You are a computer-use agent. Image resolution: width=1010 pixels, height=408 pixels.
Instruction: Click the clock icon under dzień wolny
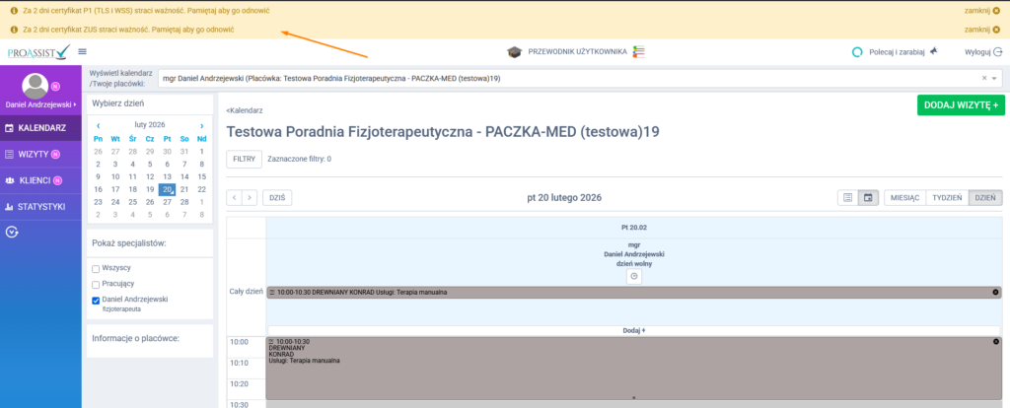(634, 276)
